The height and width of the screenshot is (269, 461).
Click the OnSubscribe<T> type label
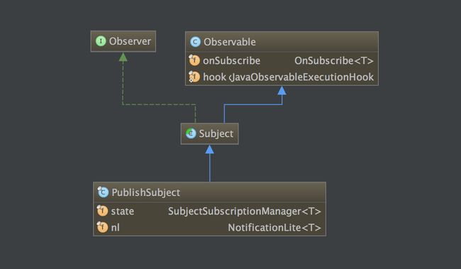pyautogui.click(x=334, y=60)
